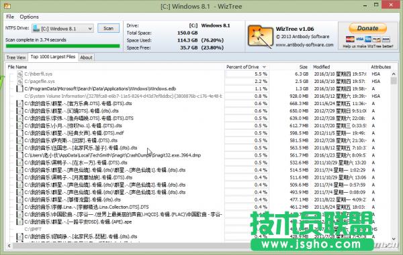403x255 pixels.
Task: Select pagefile.sys file icon
Action: point(19,82)
